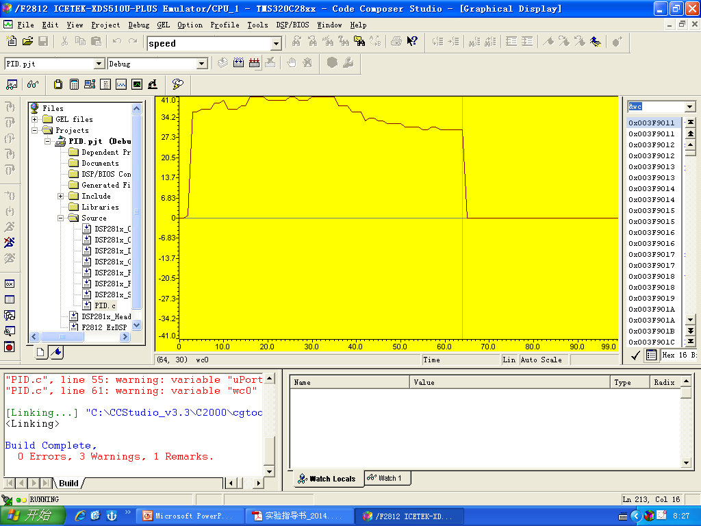Click the lightning cloud toolbar icon
The height and width of the screenshot is (526, 701).
click(177, 84)
